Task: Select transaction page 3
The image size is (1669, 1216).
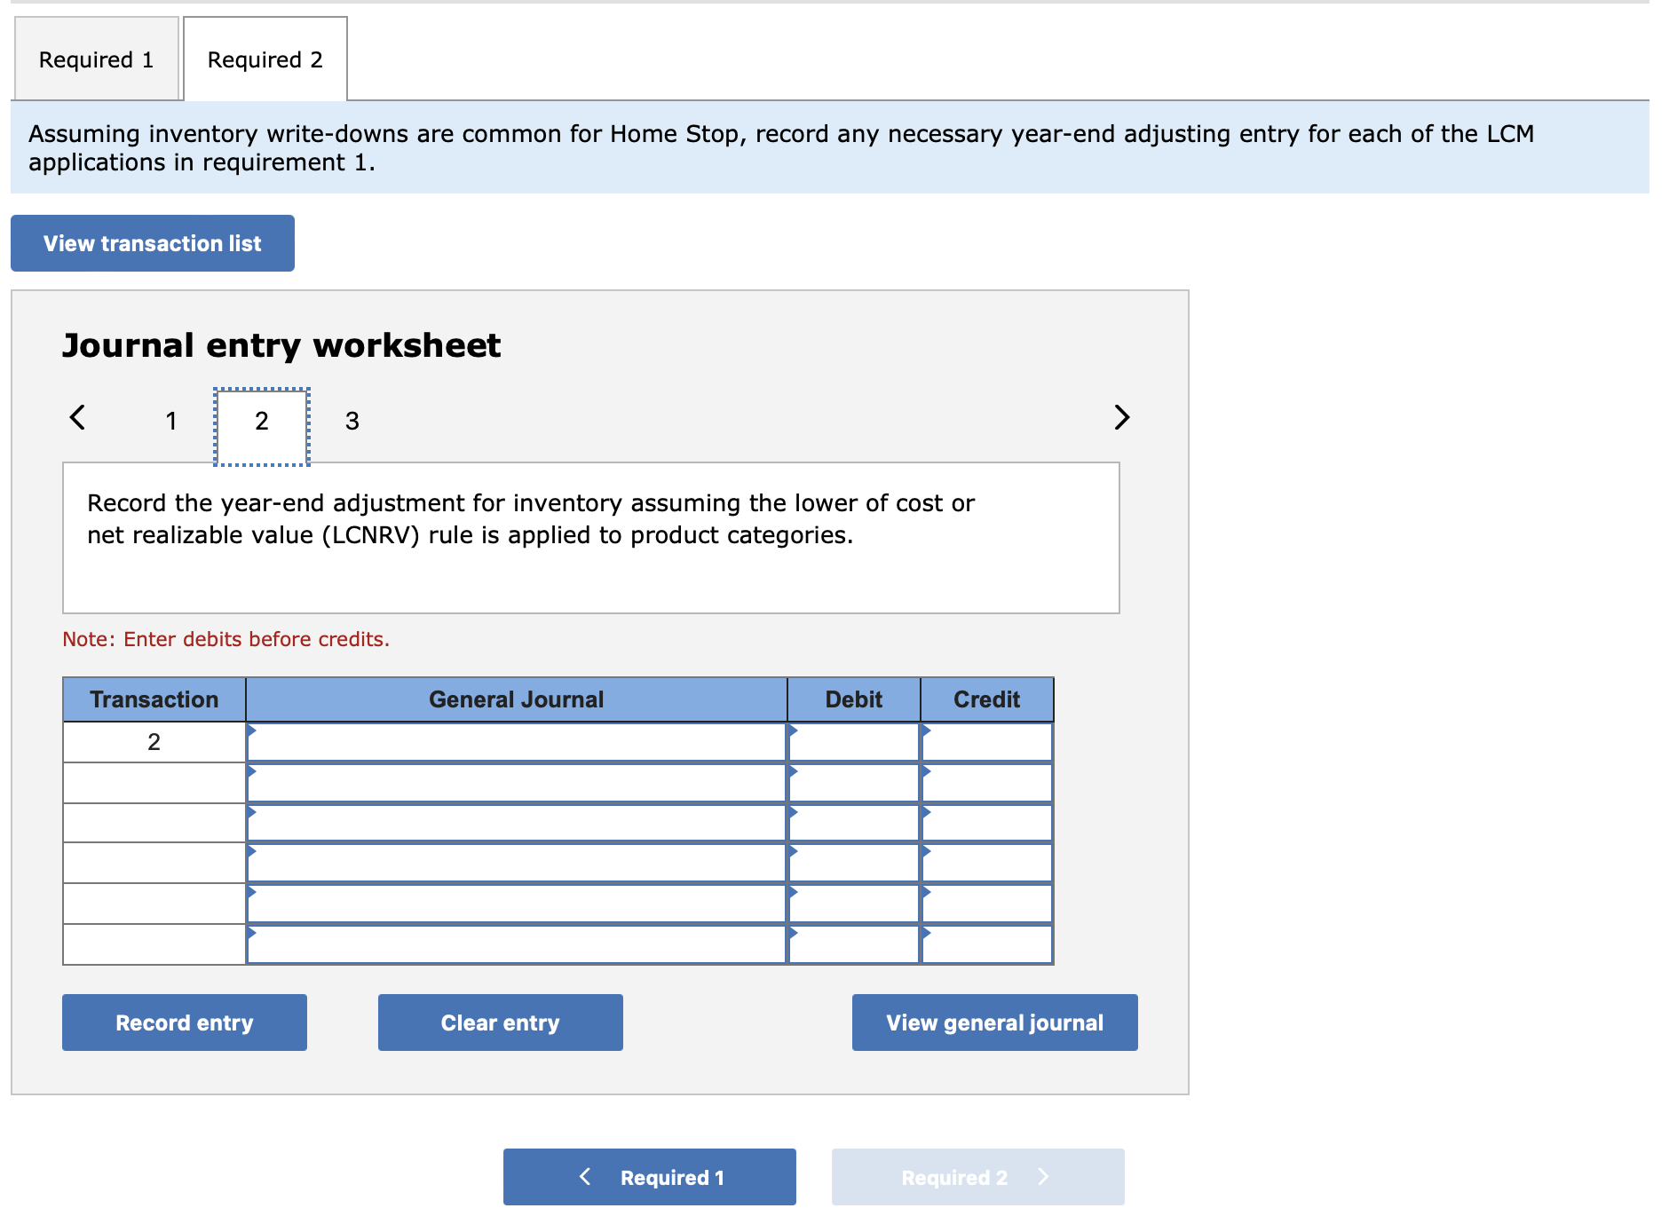Action: tap(352, 422)
